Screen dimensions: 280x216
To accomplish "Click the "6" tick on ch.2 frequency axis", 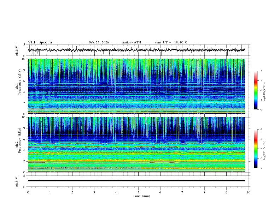I will (25, 139).
